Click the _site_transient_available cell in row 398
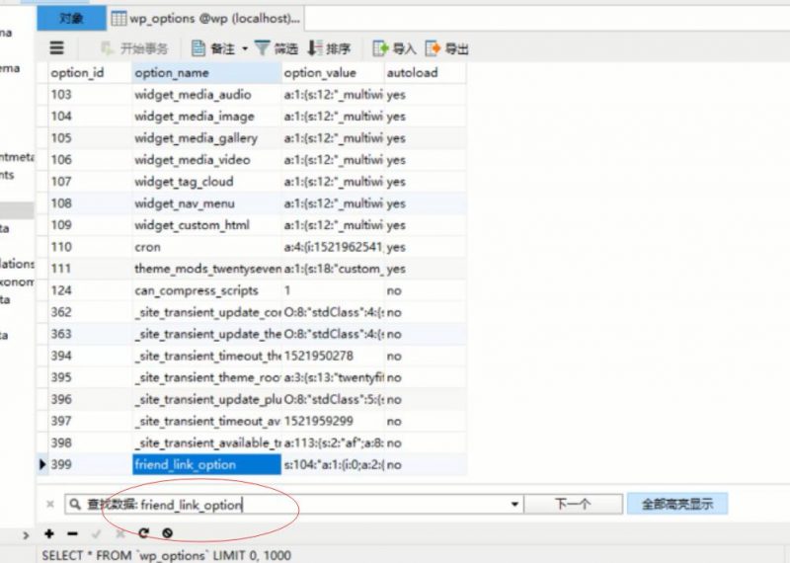 tap(206, 443)
